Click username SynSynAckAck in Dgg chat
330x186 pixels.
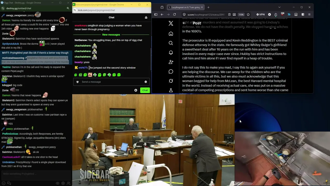pyautogui.click(x=11, y=44)
